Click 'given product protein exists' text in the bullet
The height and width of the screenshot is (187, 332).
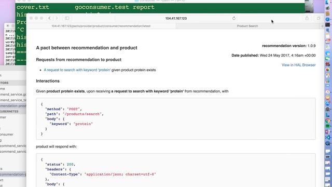click(134, 70)
